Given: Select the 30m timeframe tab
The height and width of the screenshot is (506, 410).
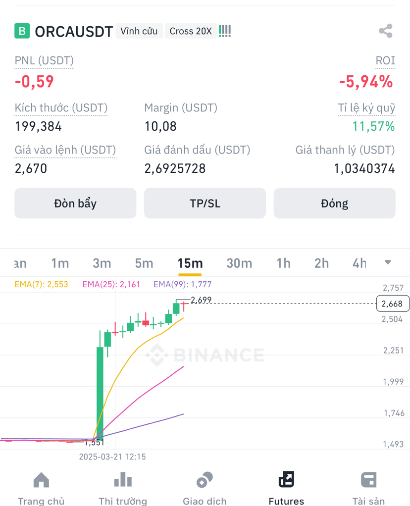Looking at the screenshot, I should point(239,263).
